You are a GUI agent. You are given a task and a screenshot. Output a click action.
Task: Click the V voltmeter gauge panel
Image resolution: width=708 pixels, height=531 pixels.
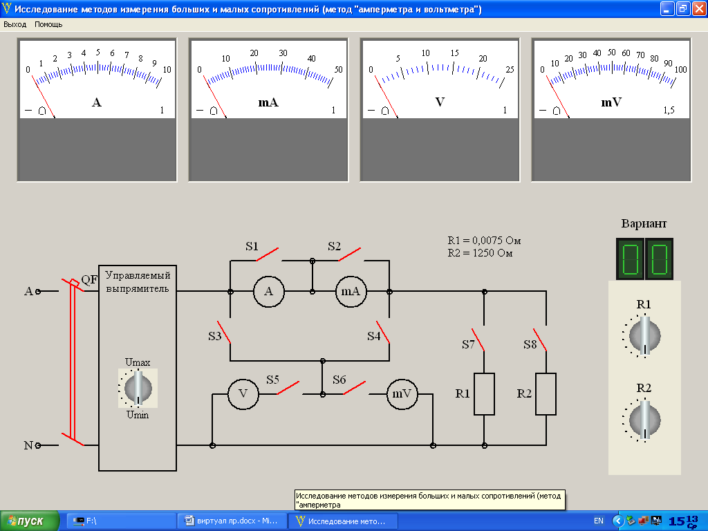click(440, 110)
